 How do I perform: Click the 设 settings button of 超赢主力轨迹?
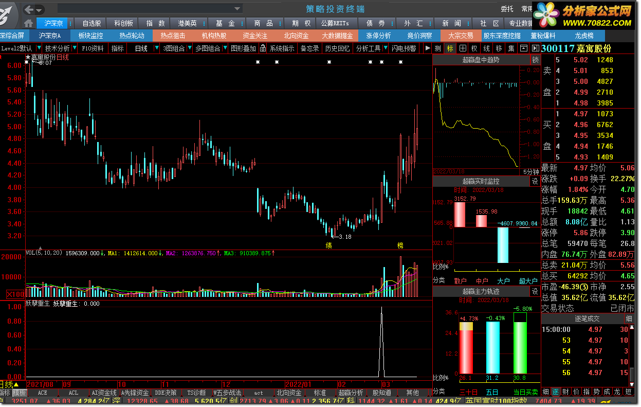pos(535,291)
